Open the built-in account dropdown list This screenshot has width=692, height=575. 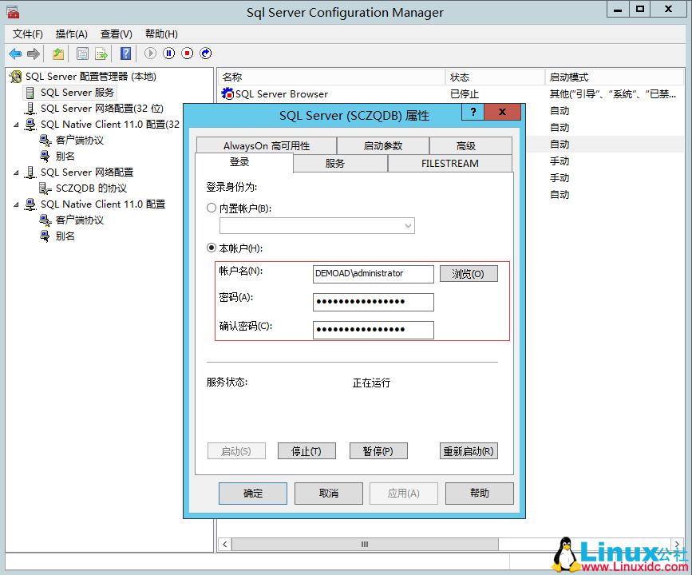[407, 225]
